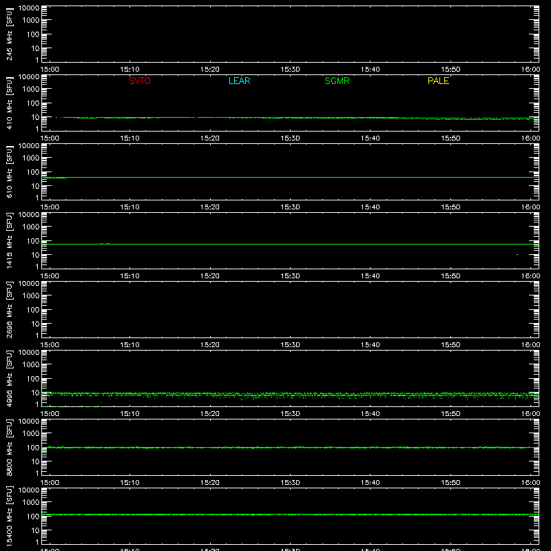The height and width of the screenshot is (551, 551).
Task: Select the 410 MHz [SFU] axis title
Action: pyautogui.click(x=9, y=103)
